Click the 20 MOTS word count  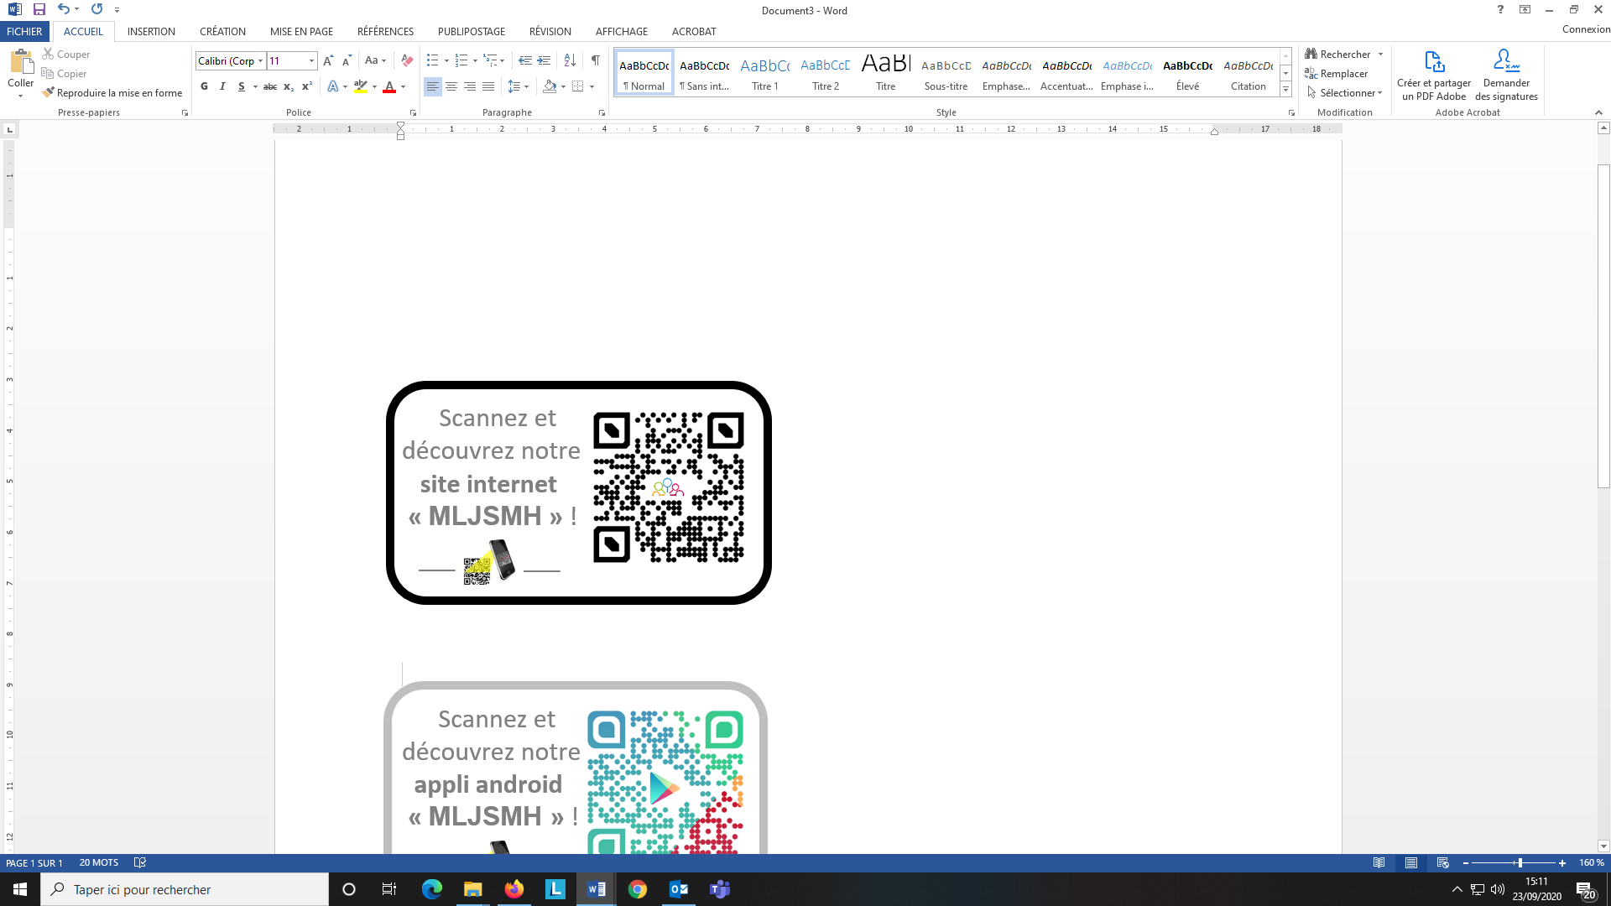[99, 862]
